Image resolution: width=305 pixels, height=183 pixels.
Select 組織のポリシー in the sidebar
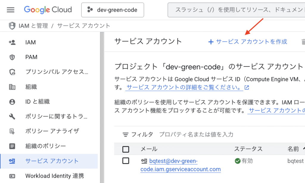point(46,146)
